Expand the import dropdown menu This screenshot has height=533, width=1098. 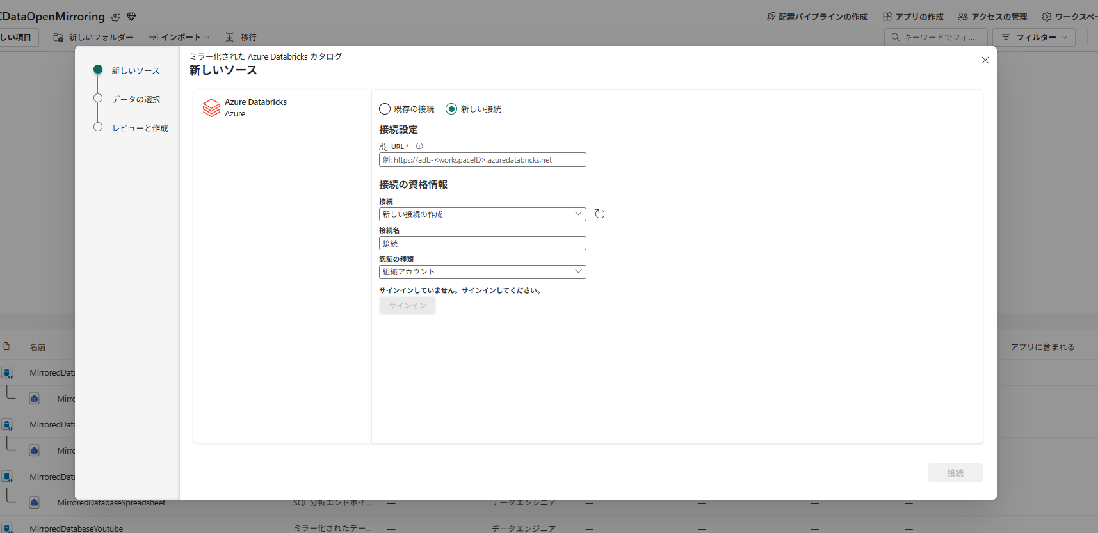point(179,37)
